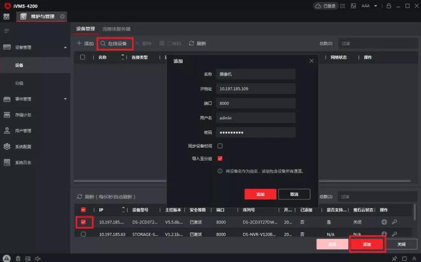Close the 添加 dialog with the X
The height and width of the screenshot is (262, 421).
(x=311, y=61)
